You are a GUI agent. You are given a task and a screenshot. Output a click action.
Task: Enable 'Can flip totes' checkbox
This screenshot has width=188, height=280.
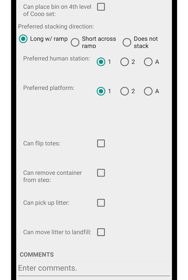101,143
